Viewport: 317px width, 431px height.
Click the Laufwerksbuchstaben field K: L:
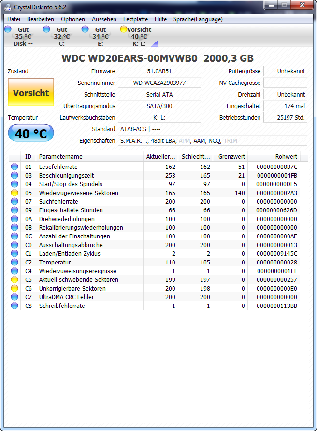point(159,117)
